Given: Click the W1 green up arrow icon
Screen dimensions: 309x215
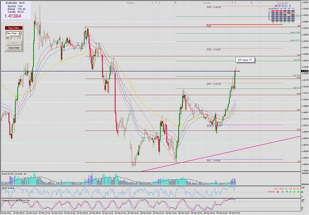Looking at the screenshot, I should 298,192.
